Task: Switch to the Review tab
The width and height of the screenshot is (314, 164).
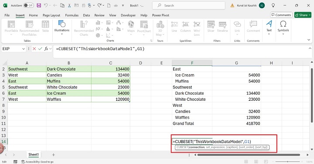Action: [x=99, y=15]
